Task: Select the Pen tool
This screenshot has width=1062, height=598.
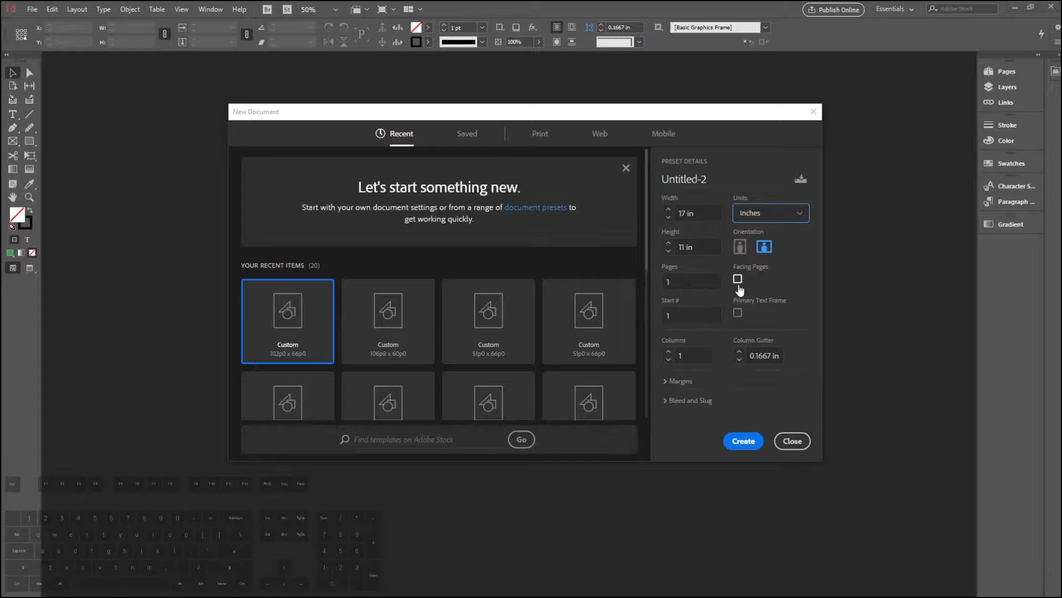Action: tap(13, 128)
